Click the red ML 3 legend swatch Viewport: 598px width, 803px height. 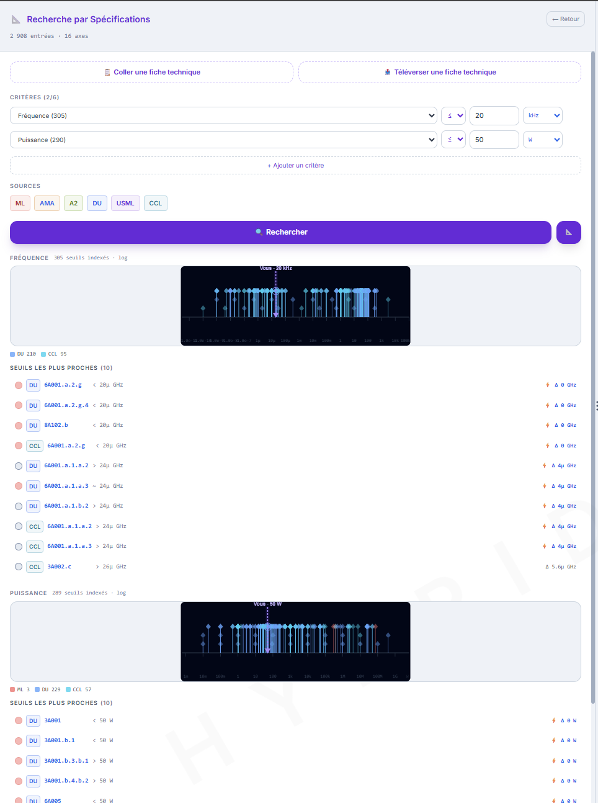[x=12, y=689]
